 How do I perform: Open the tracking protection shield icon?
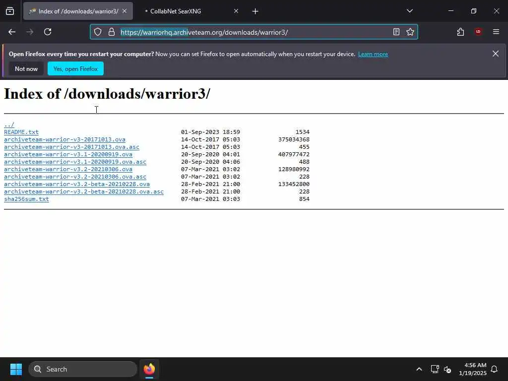pyautogui.click(x=98, y=32)
